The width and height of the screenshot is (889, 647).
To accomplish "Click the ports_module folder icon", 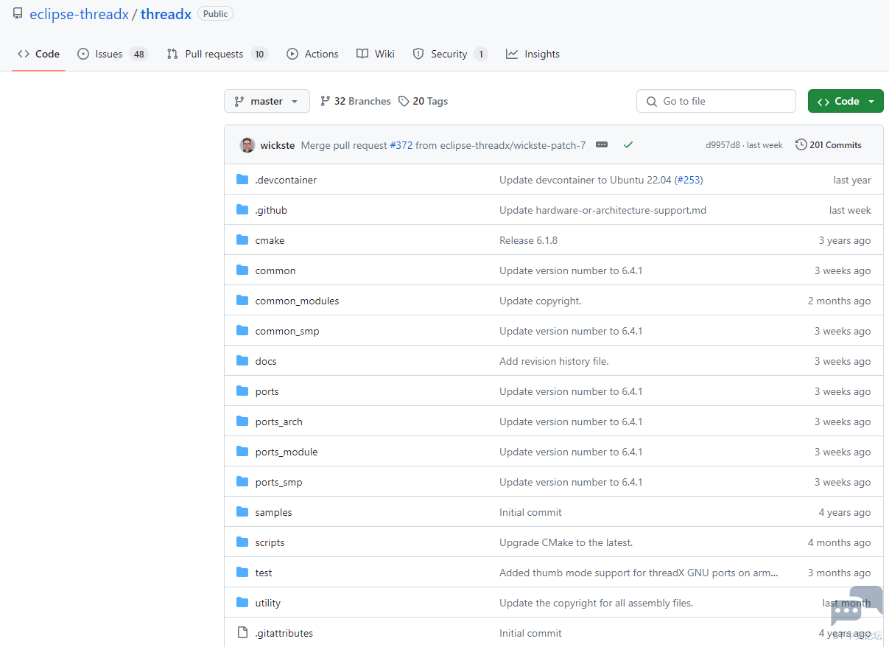I will 242,452.
